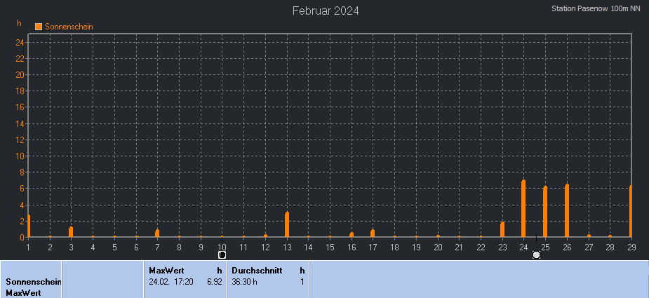
Task: Click the sunshine bar for day 17
Action: (373, 233)
